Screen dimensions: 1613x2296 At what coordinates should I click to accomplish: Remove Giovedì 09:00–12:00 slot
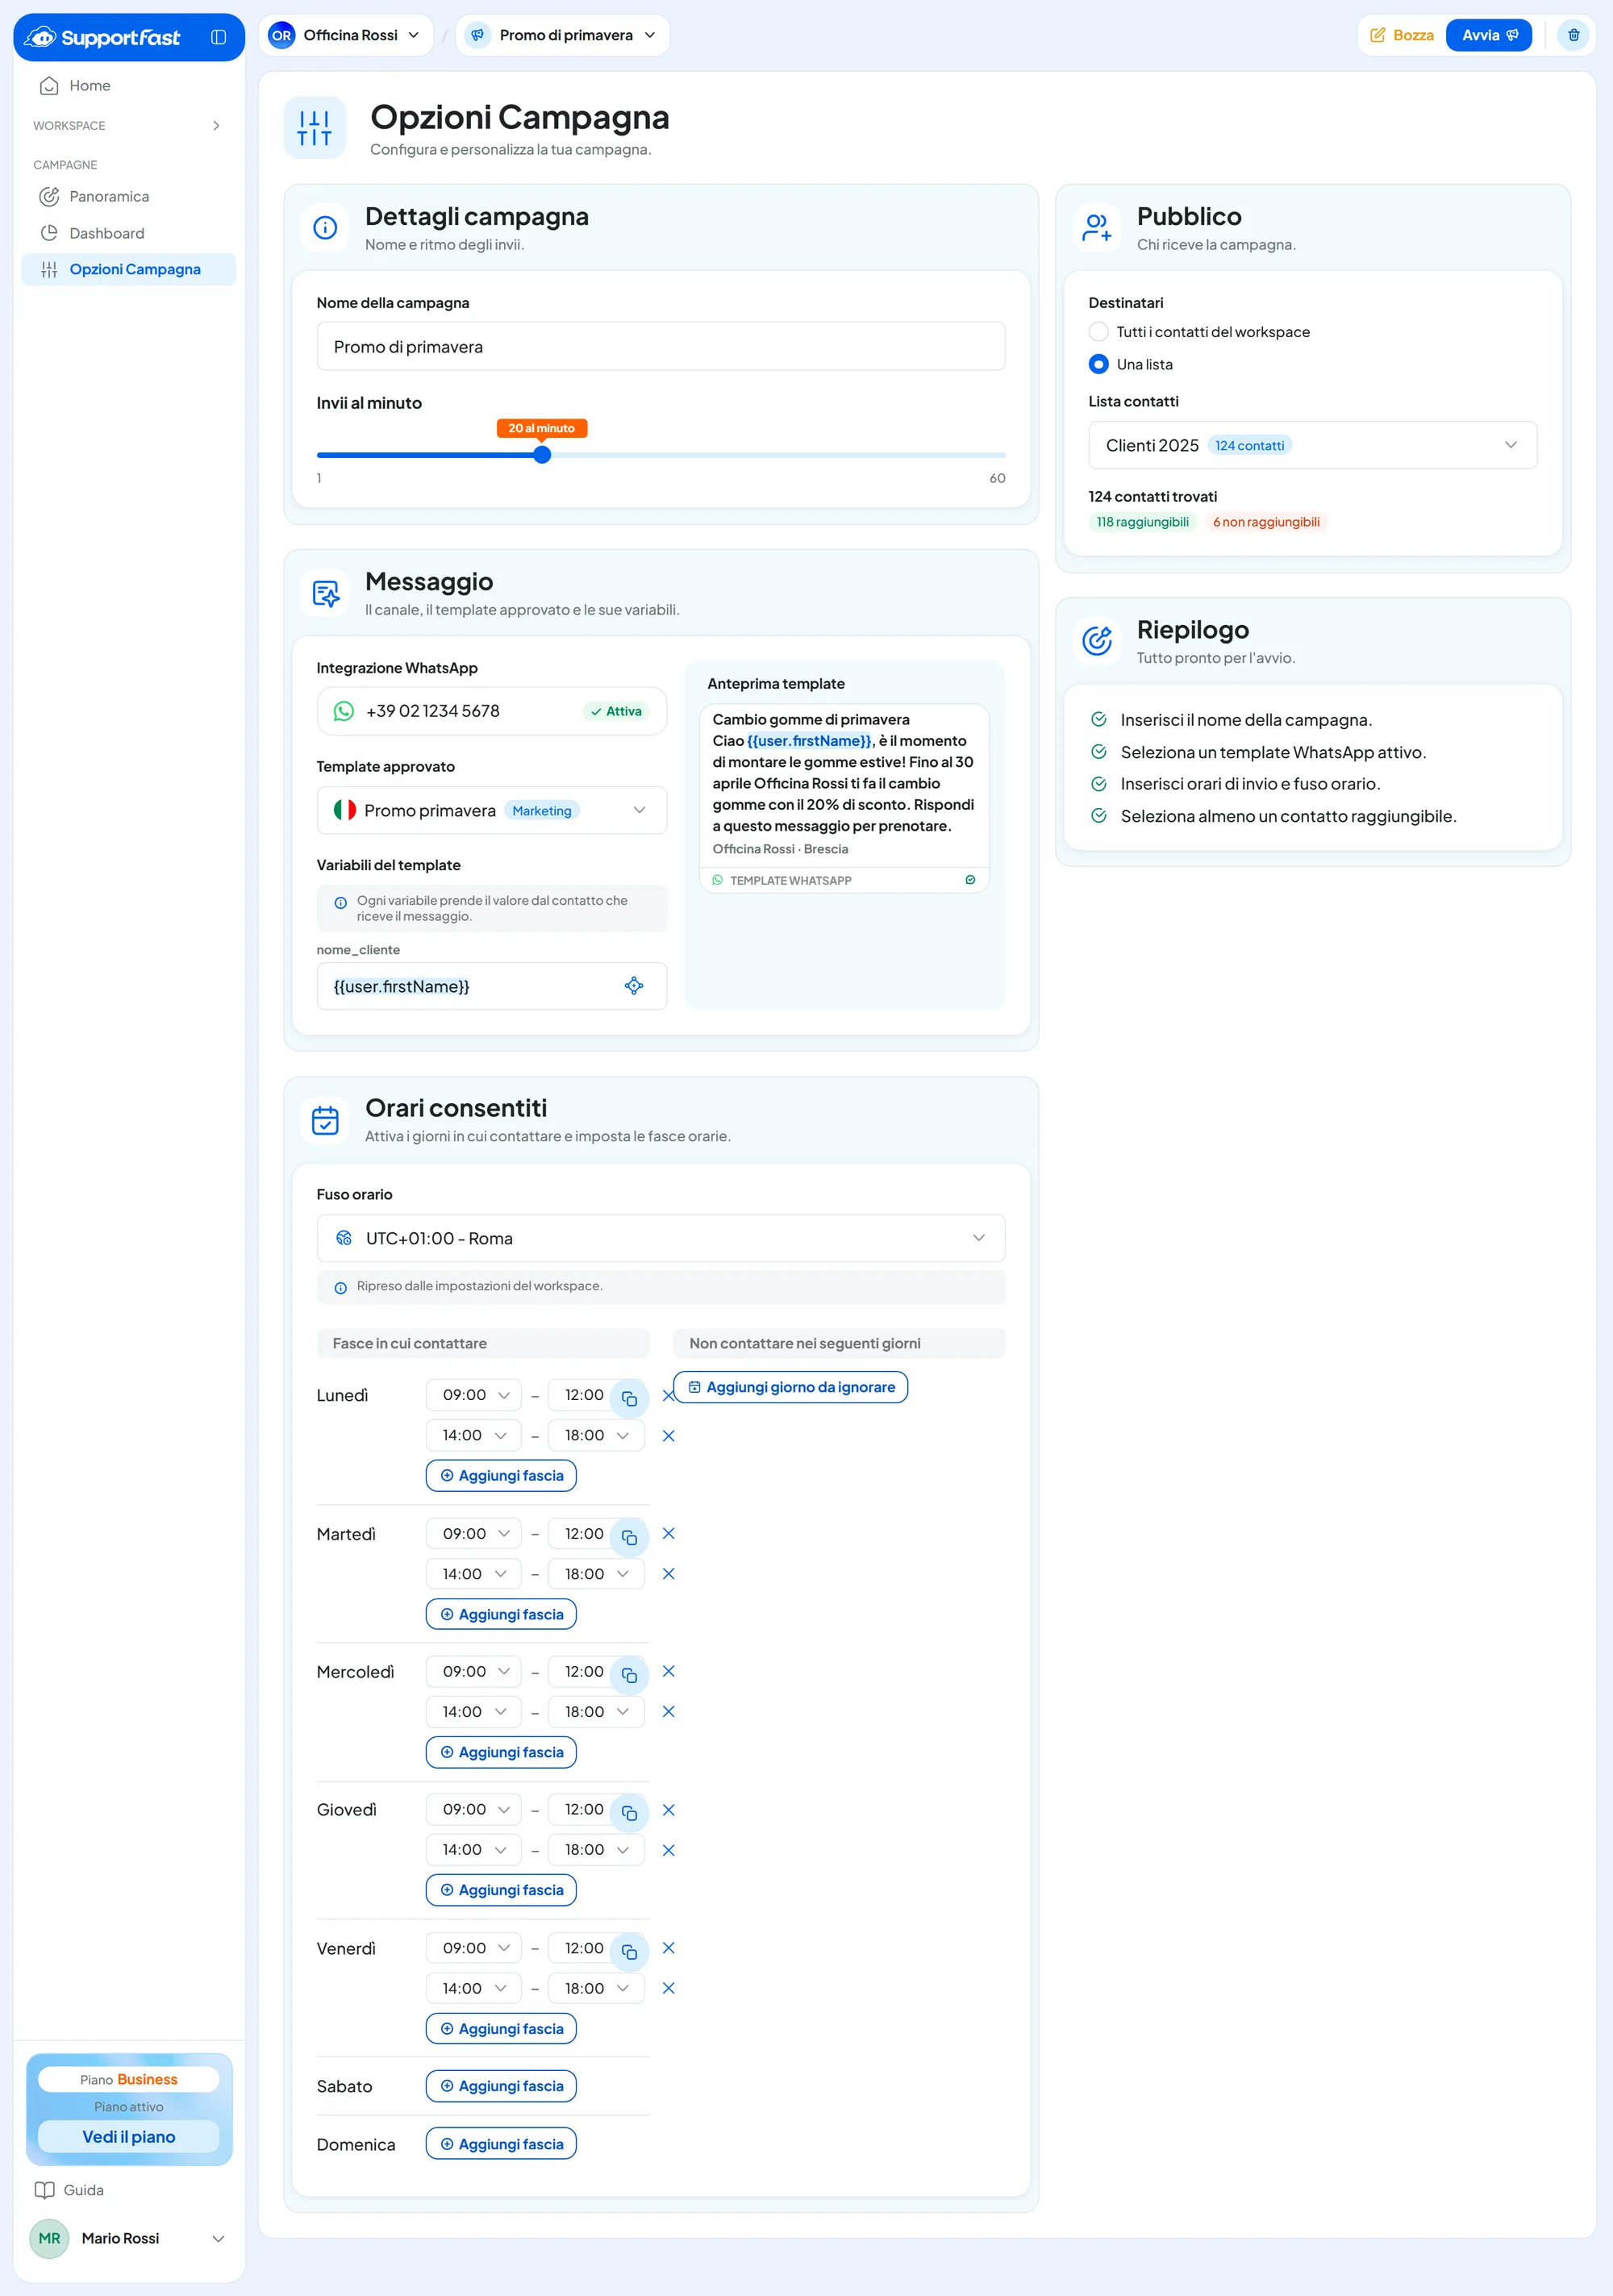coord(669,1809)
